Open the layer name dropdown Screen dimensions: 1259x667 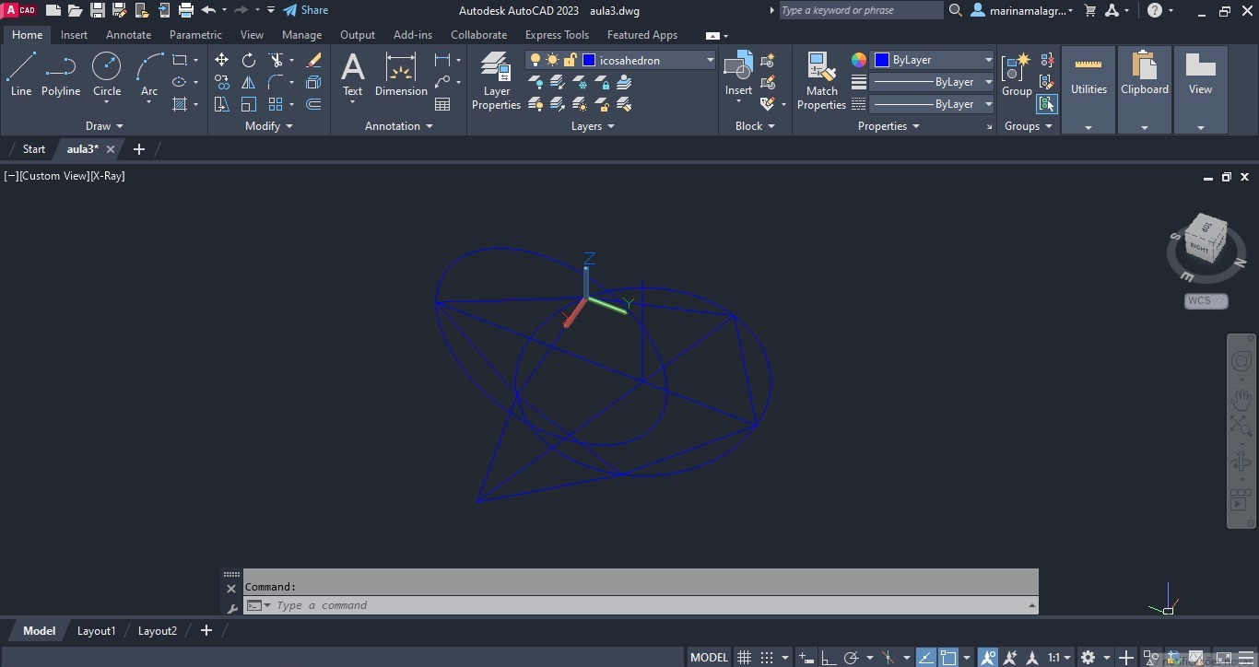[710, 60]
